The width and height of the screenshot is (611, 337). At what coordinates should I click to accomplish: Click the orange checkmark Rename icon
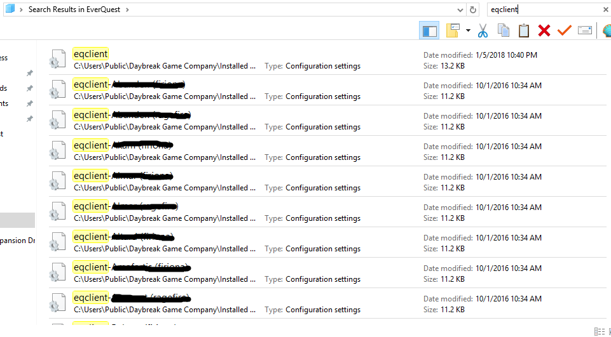point(564,30)
